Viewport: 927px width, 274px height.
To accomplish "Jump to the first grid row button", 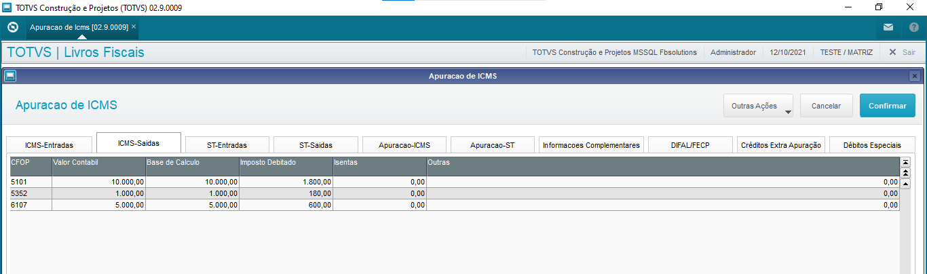I will 905,162.
